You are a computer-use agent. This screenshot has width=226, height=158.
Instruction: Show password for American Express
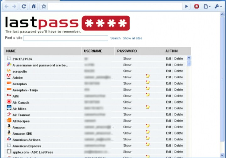pos(127,145)
